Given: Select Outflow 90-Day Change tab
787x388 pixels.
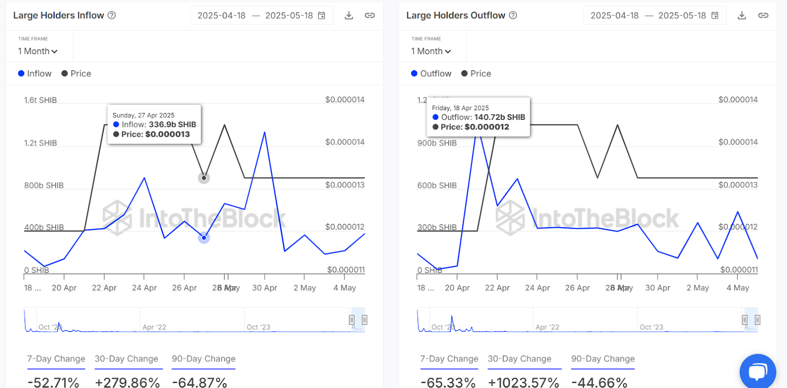Looking at the screenshot, I should click(603, 359).
